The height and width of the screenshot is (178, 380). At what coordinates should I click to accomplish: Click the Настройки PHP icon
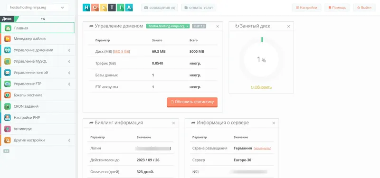[8, 118]
